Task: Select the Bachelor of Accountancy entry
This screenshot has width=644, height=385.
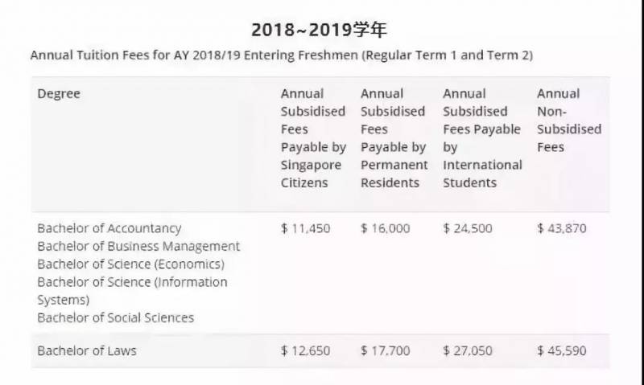Action: pos(109,228)
